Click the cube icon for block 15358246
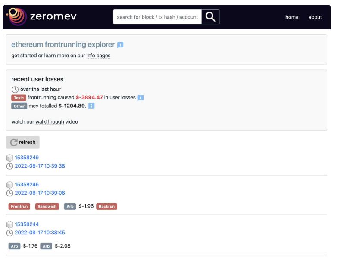337x264 pixels. pos(9,185)
